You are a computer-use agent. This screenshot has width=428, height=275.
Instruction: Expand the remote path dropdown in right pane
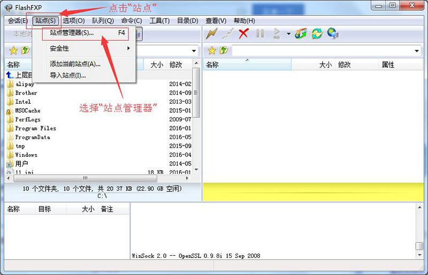point(417,50)
